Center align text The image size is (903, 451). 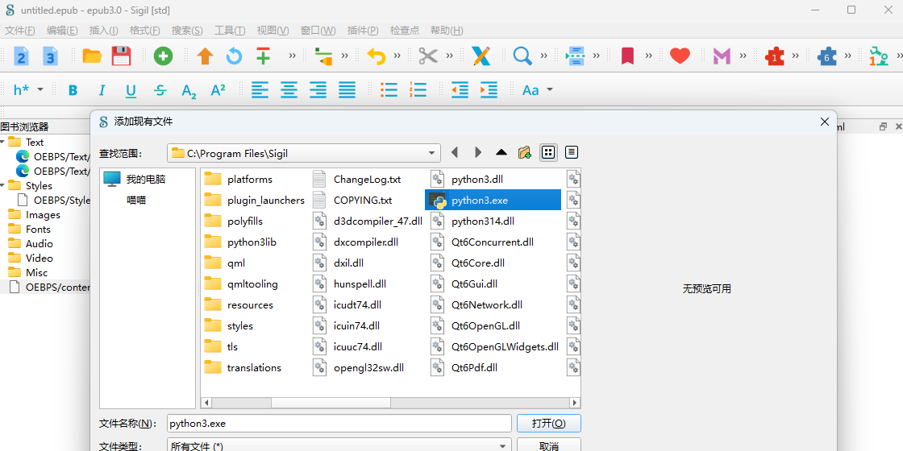(x=289, y=89)
